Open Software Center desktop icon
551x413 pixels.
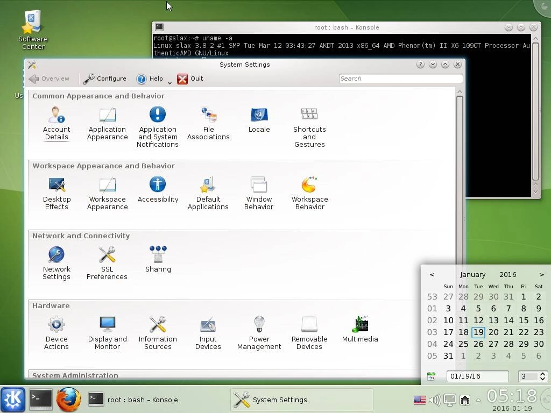coord(33,30)
